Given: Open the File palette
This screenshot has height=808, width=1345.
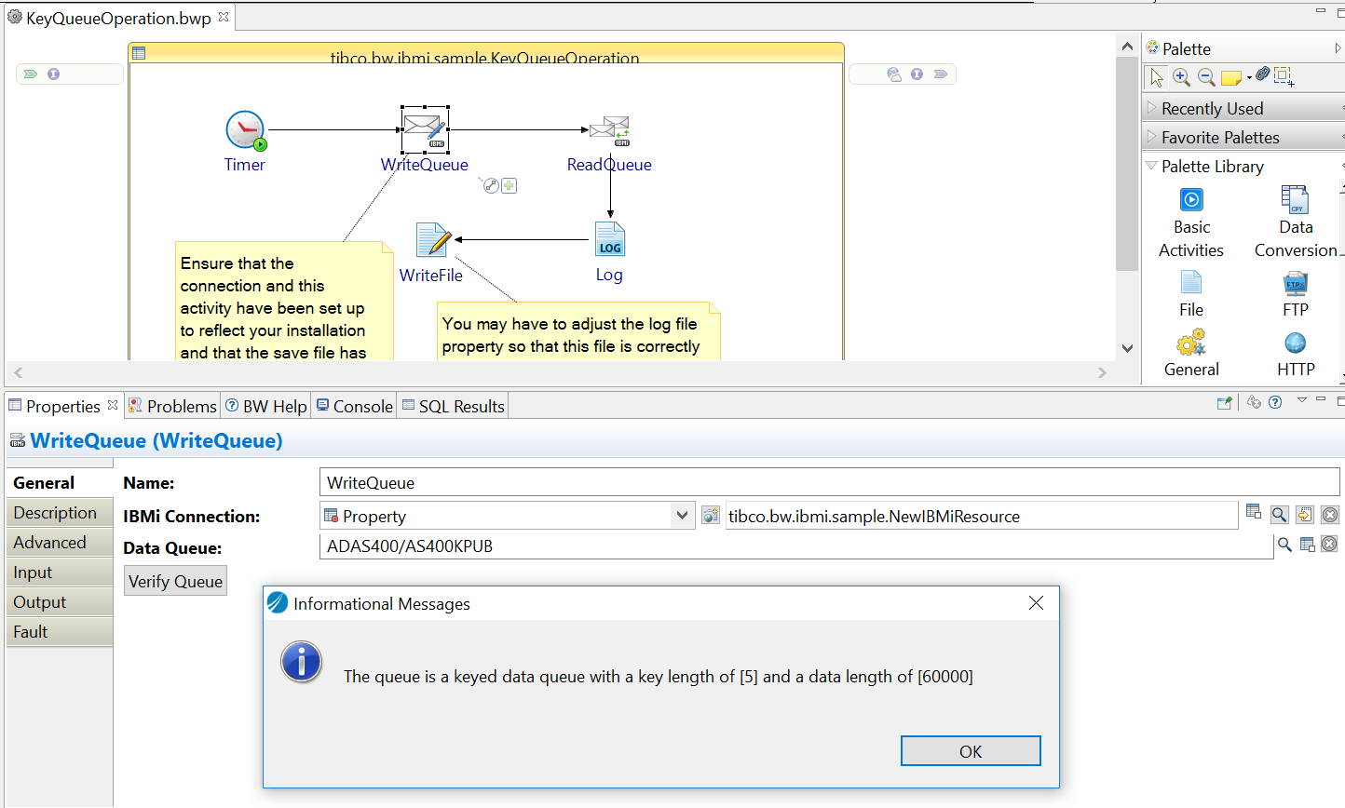Looking at the screenshot, I should (1191, 294).
